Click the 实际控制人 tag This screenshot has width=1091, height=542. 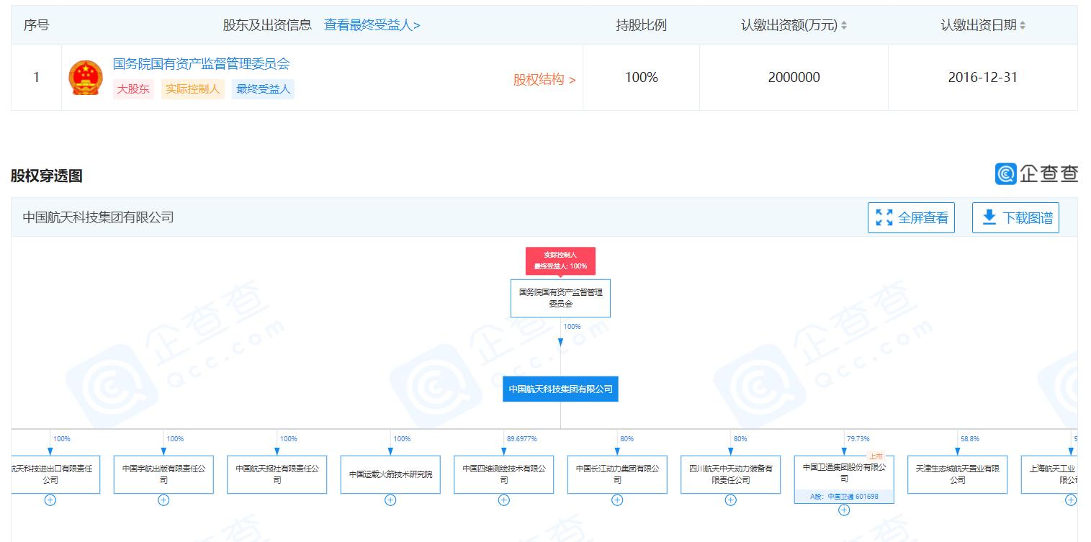tap(192, 89)
